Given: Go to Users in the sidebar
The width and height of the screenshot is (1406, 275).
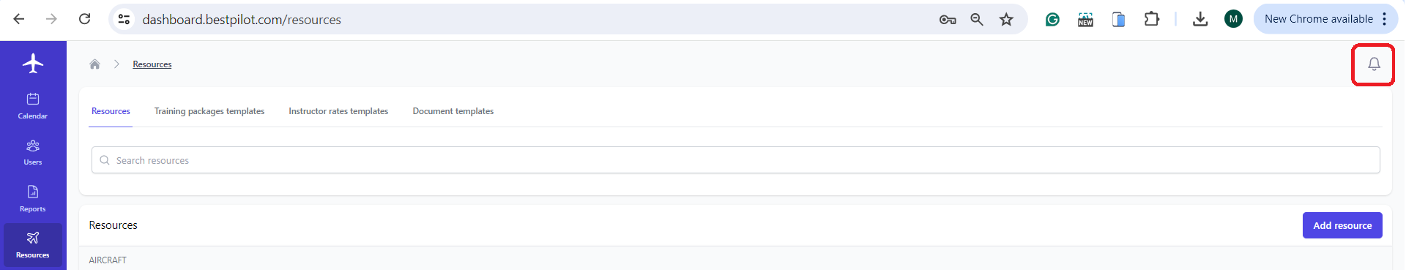Looking at the screenshot, I should click(x=33, y=153).
